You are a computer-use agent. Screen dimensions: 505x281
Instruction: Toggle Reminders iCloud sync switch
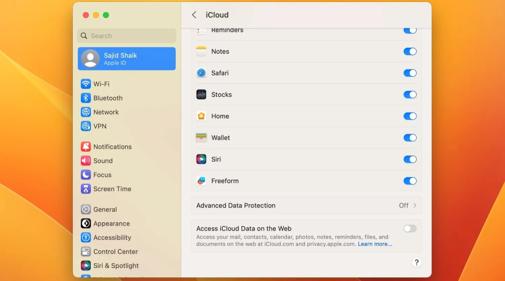coord(410,31)
